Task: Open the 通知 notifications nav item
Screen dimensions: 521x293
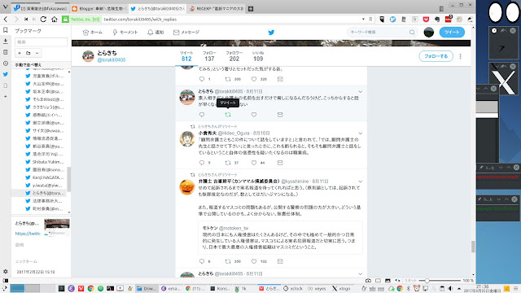Action: 155,33
